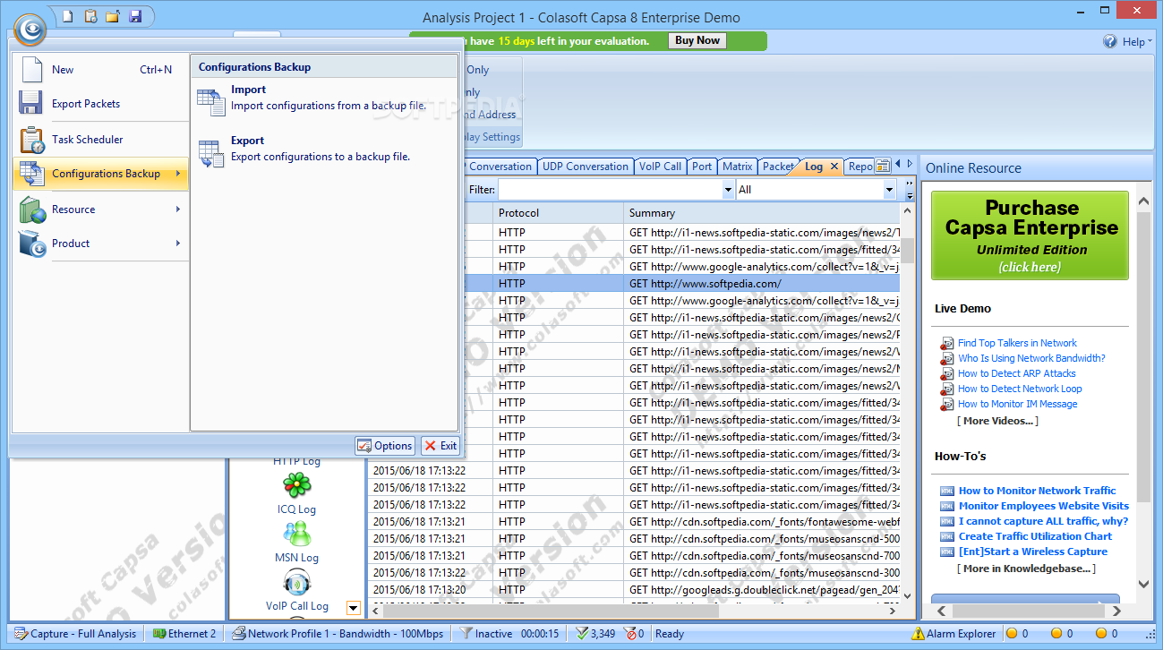
Task: Open the ICQ Log flower icon
Action: tap(296, 484)
